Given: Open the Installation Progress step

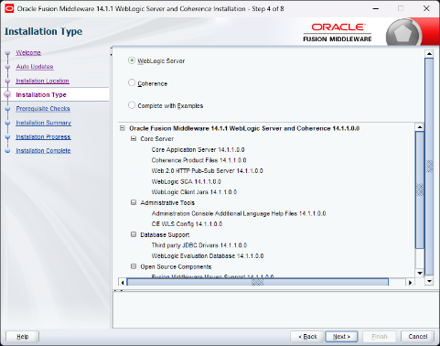Looking at the screenshot, I should (x=43, y=136).
